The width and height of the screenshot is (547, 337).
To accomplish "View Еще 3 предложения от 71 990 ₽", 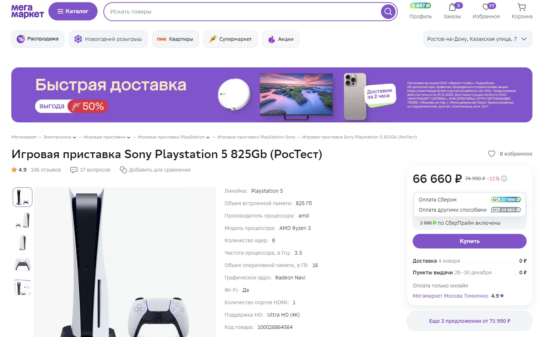I will 469,321.
